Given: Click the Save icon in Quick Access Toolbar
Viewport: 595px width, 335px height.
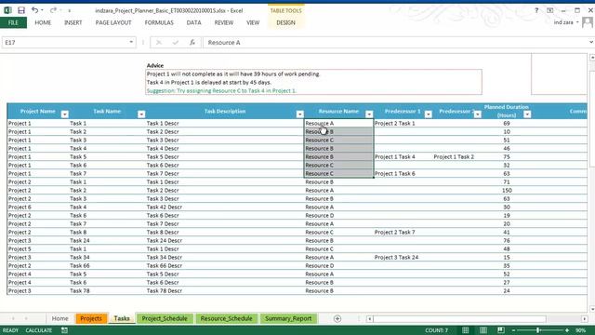Looking at the screenshot, I should click(x=21, y=10).
